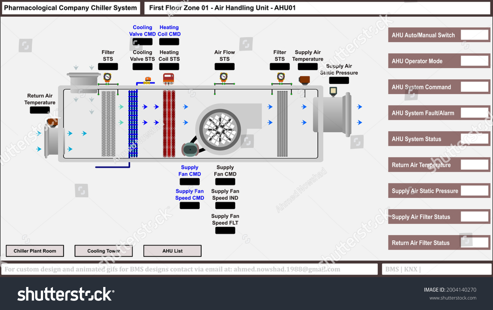
Task: Click the supply air temperature sensor icon
Action: pyautogui.click(x=305, y=79)
